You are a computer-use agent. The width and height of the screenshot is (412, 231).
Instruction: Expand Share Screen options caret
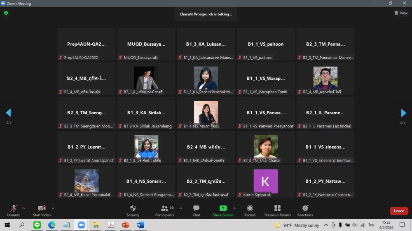tap(234, 208)
